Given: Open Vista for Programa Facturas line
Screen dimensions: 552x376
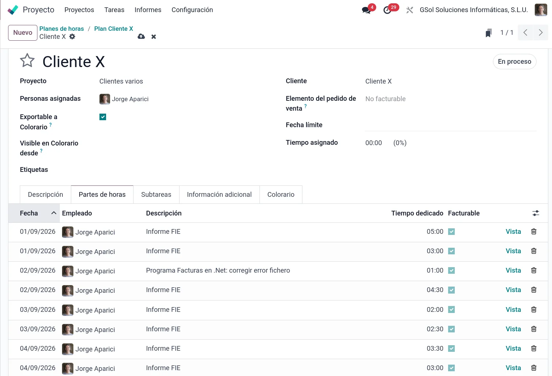Looking at the screenshot, I should [x=513, y=270].
